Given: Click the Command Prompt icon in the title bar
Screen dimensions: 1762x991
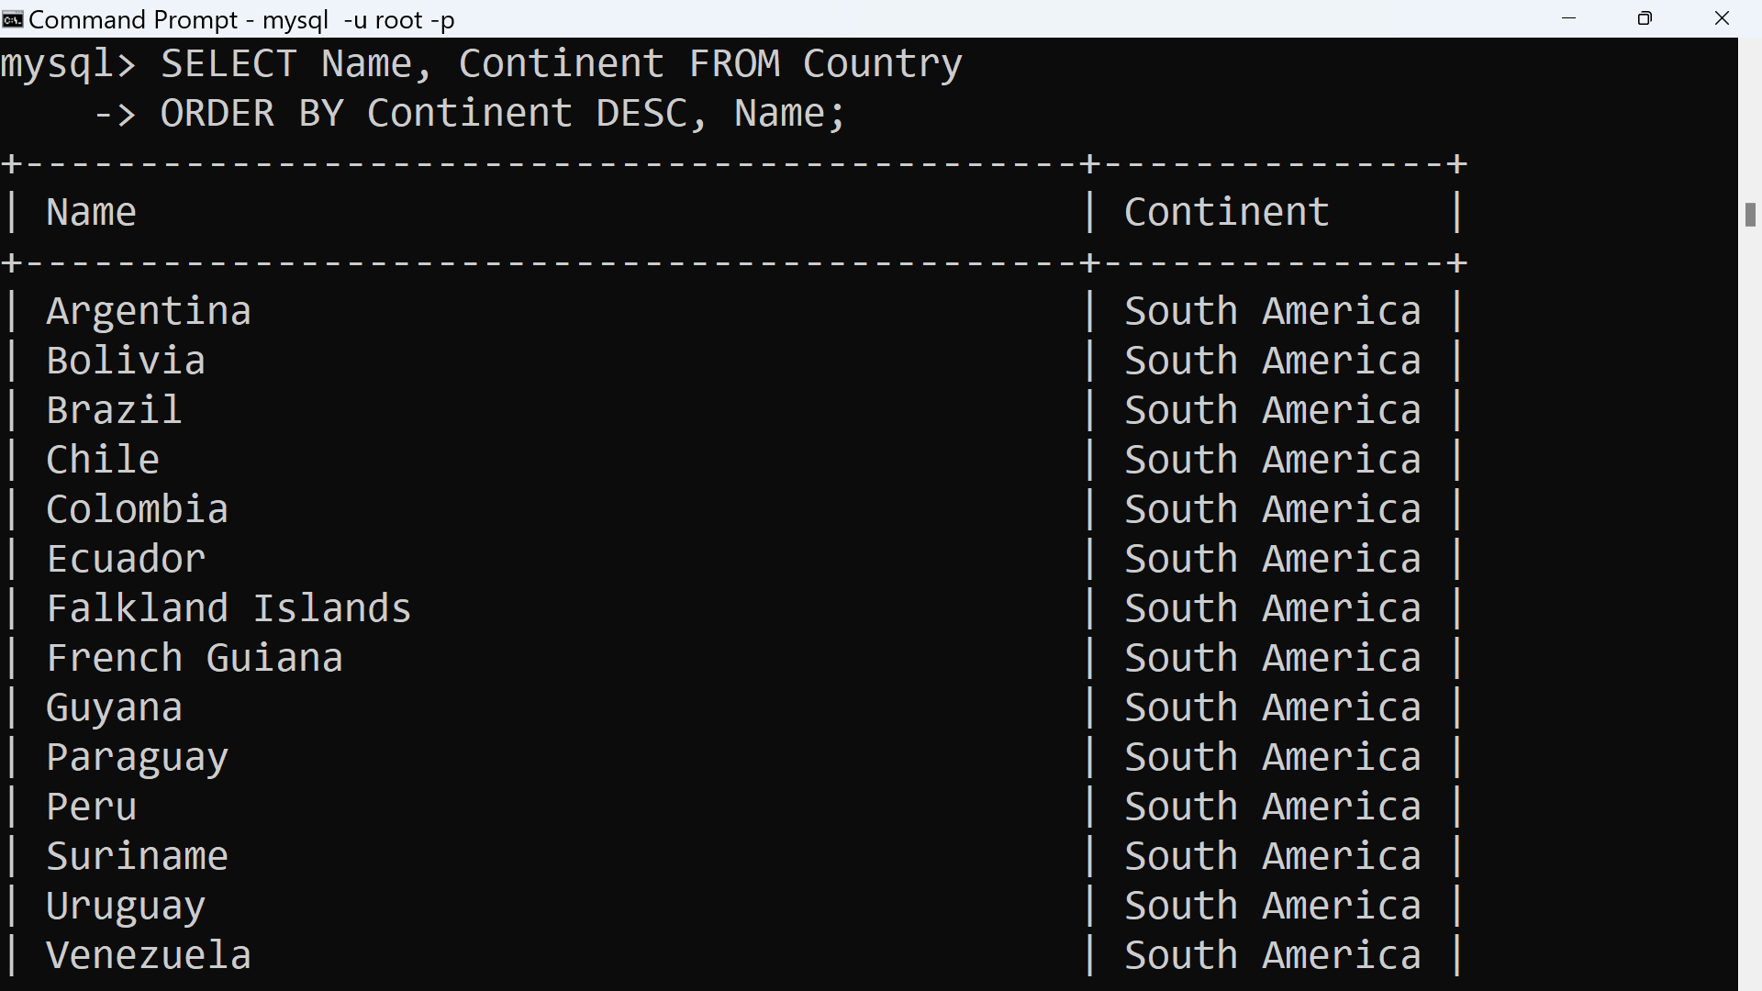Looking at the screenshot, I should (x=12, y=18).
